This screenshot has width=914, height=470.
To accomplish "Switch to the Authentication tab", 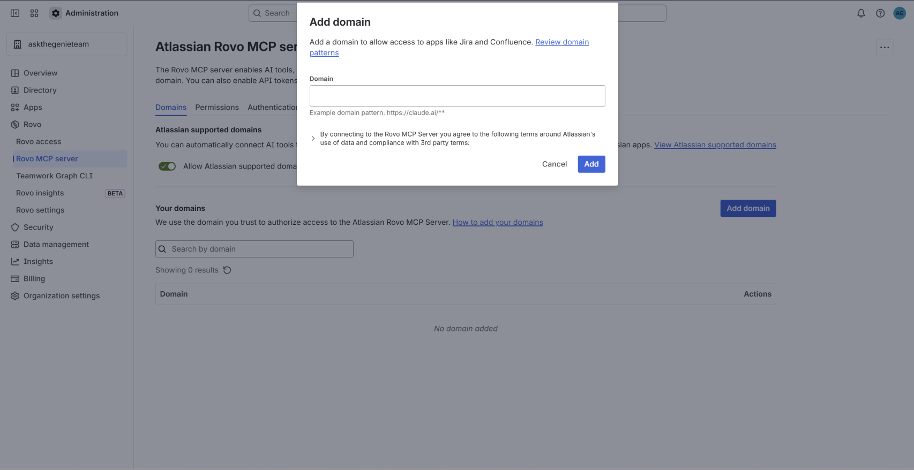I will [272, 108].
